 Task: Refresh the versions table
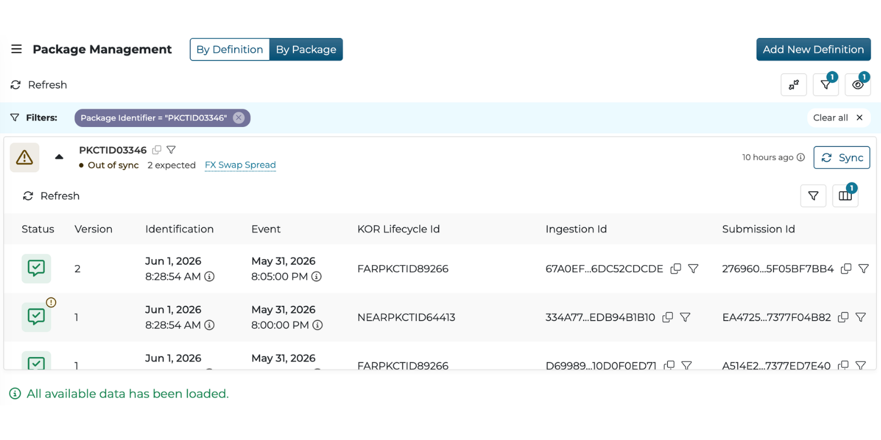(x=51, y=196)
